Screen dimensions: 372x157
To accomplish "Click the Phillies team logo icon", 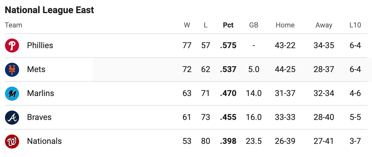I will 12,46.
